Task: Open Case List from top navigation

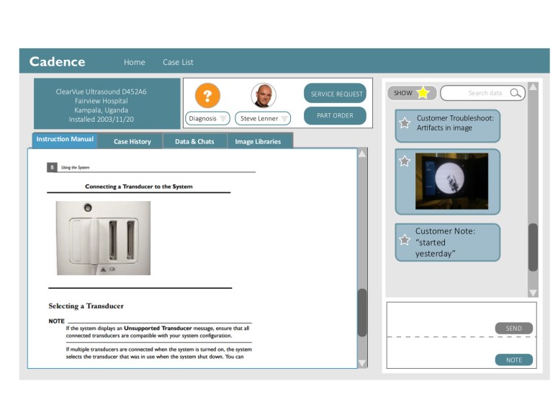Action: click(x=178, y=62)
